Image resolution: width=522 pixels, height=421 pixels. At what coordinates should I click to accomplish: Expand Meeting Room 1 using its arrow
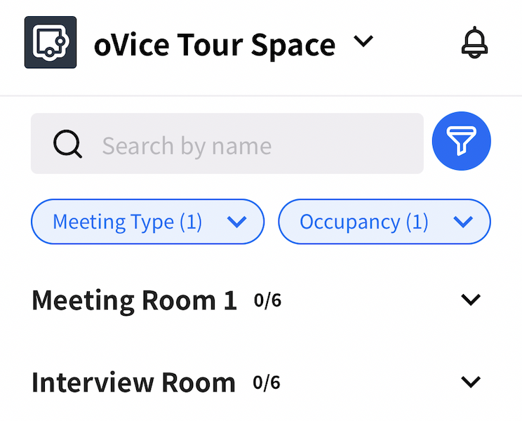coord(470,300)
